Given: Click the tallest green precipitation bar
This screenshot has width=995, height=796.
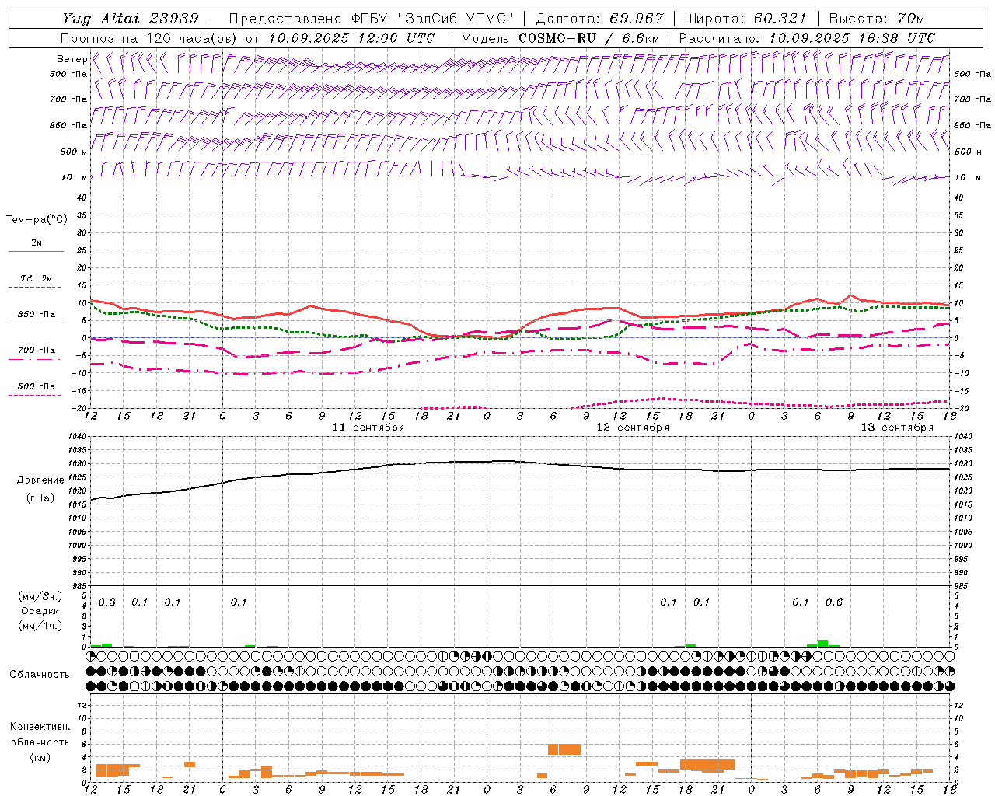Looking at the screenshot, I should 823,643.
